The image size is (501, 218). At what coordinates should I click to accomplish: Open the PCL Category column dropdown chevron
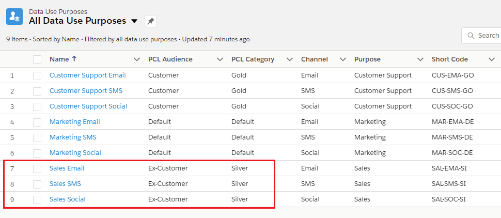click(x=290, y=59)
